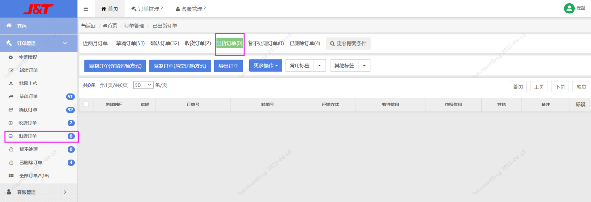Image resolution: width=591 pixels, height=202 pixels.
Task: Expand the 客服管理 sidebar section chevron
Action: (x=65, y=192)
